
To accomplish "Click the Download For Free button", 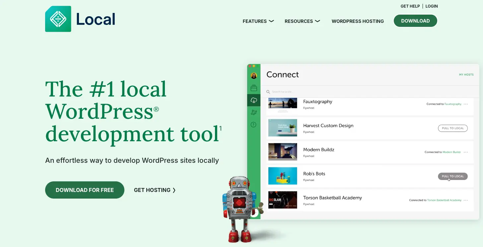I will 85,190.
